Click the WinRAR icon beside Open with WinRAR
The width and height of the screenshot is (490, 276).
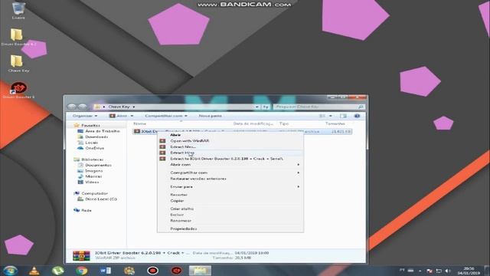162,141
